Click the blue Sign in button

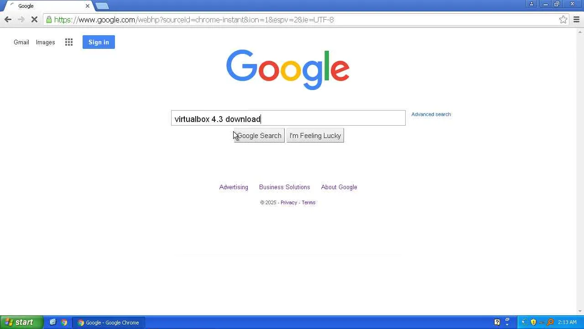(x=99, y=42)
